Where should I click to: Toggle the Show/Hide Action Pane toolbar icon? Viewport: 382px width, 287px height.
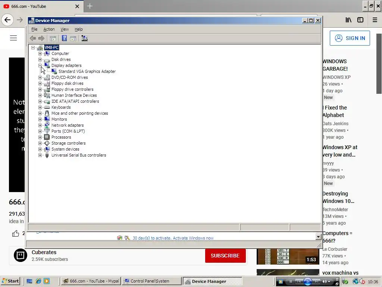coord(73,38)
